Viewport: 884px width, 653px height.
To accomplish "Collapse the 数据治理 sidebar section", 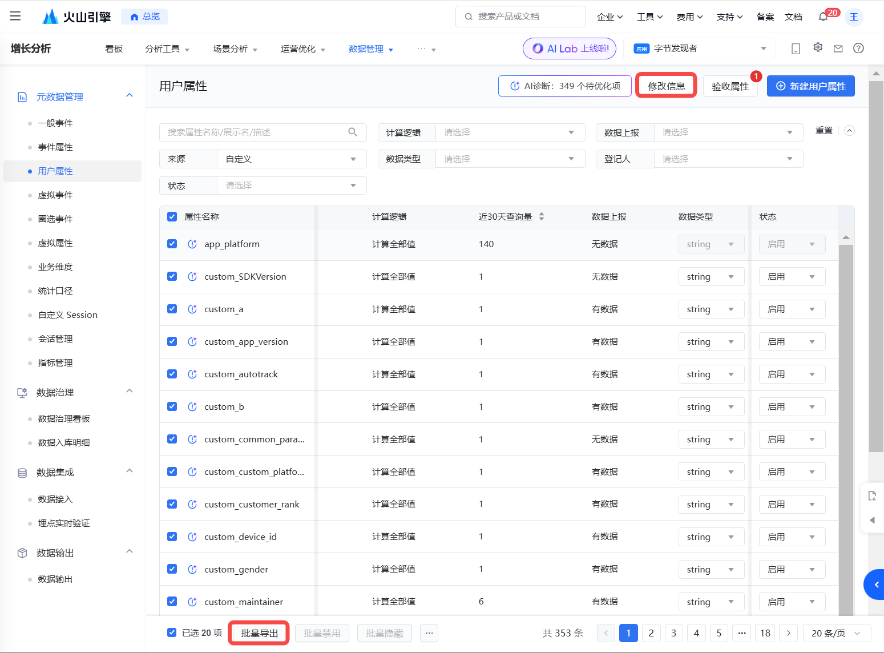I will pyautogui.click(x=130, y=392).
